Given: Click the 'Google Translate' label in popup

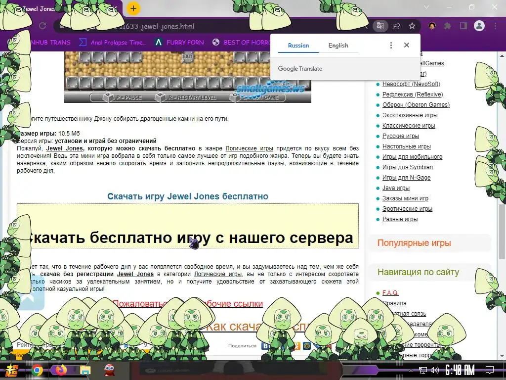Looking at the screenshot, I should [300, 68].
